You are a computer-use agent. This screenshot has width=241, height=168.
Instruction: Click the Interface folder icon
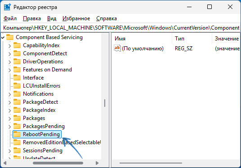[17, 78]
